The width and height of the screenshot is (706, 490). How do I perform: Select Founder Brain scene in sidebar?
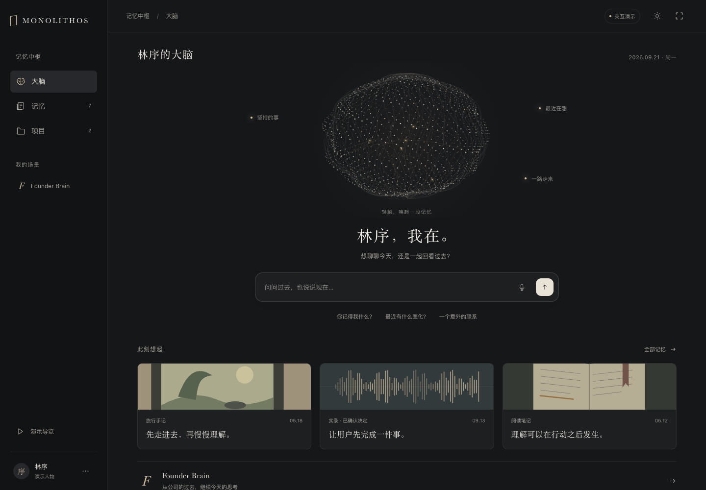(53, 186)
